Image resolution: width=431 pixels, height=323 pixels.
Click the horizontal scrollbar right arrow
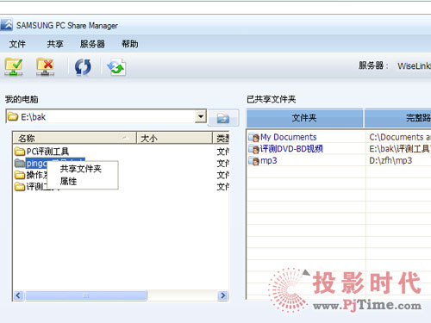(x=222, y=295)
